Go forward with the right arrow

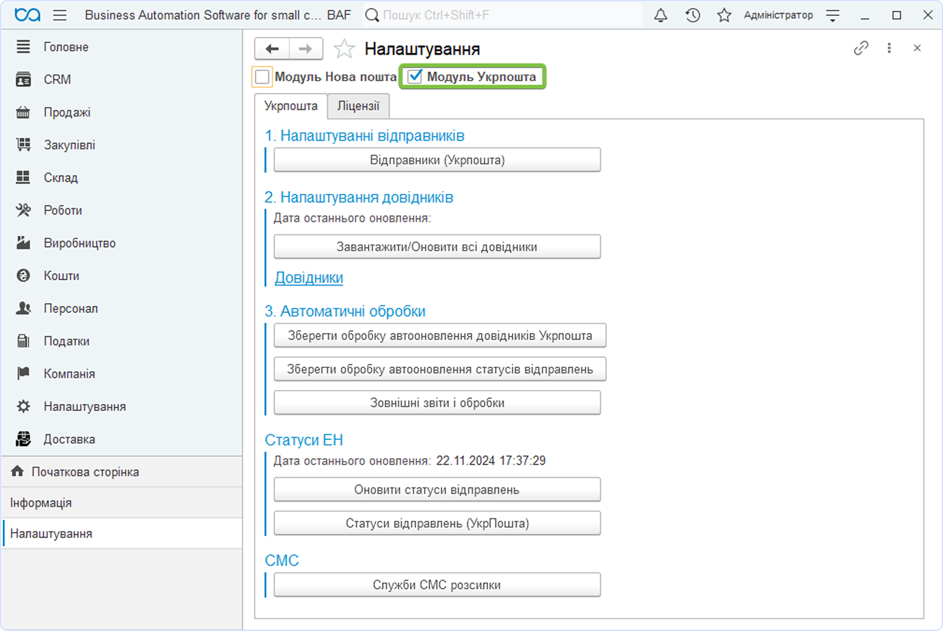[305, 48]
